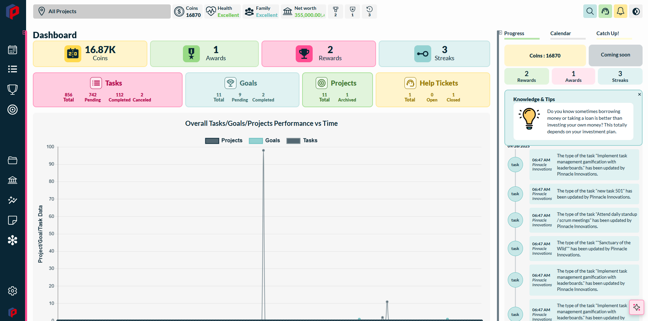Image resolution: width=648 pixels, height=321 pixels.
Task: Open the bank finance icon in the sidebar
Action: pyautogui.click(x=13, y=180)
